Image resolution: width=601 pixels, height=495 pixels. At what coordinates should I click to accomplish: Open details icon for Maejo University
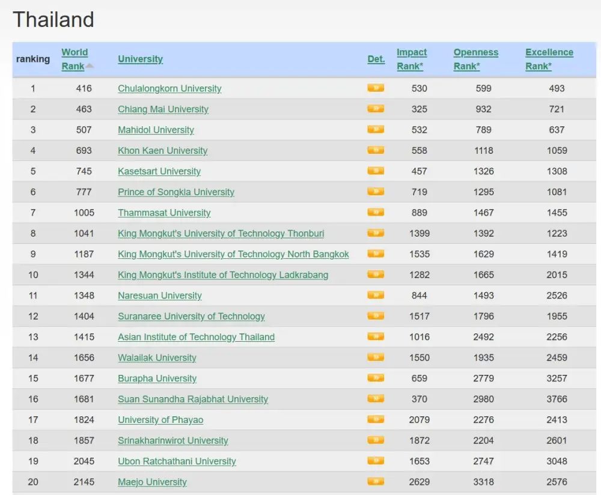tap(376, 482)
